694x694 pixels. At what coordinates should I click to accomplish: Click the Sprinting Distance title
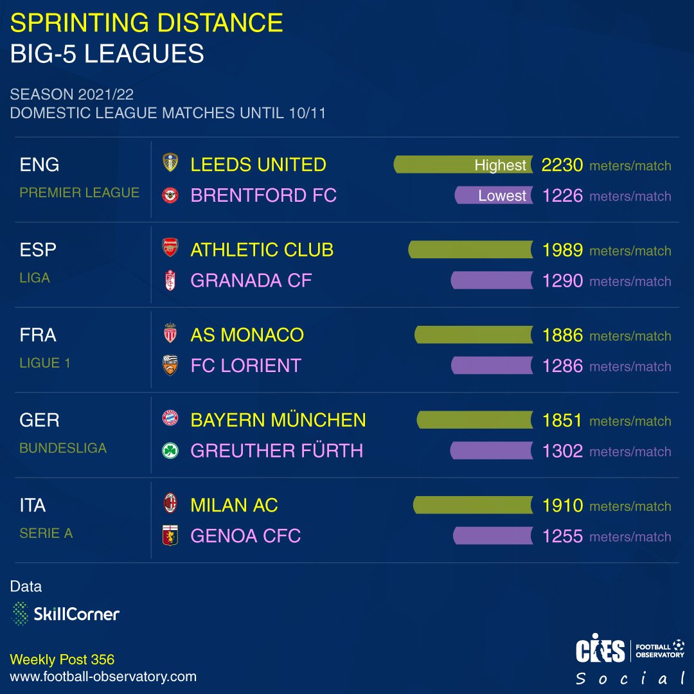[x=147, y=23]
